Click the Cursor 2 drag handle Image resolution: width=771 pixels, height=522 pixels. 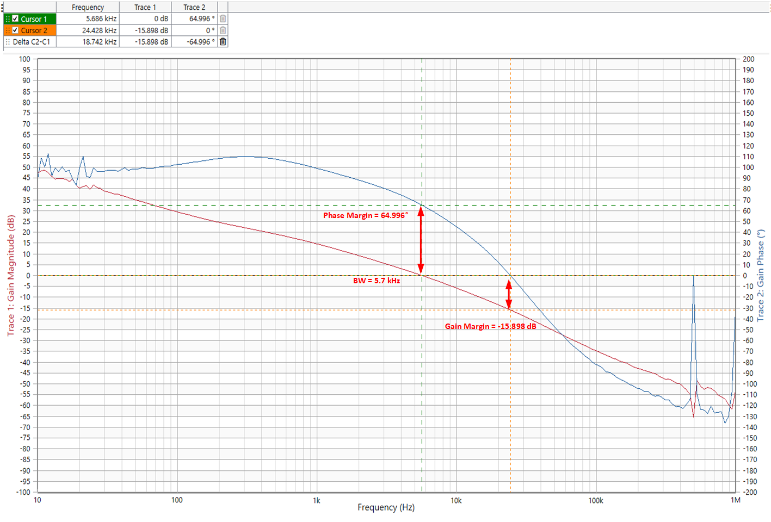point(8,30)
